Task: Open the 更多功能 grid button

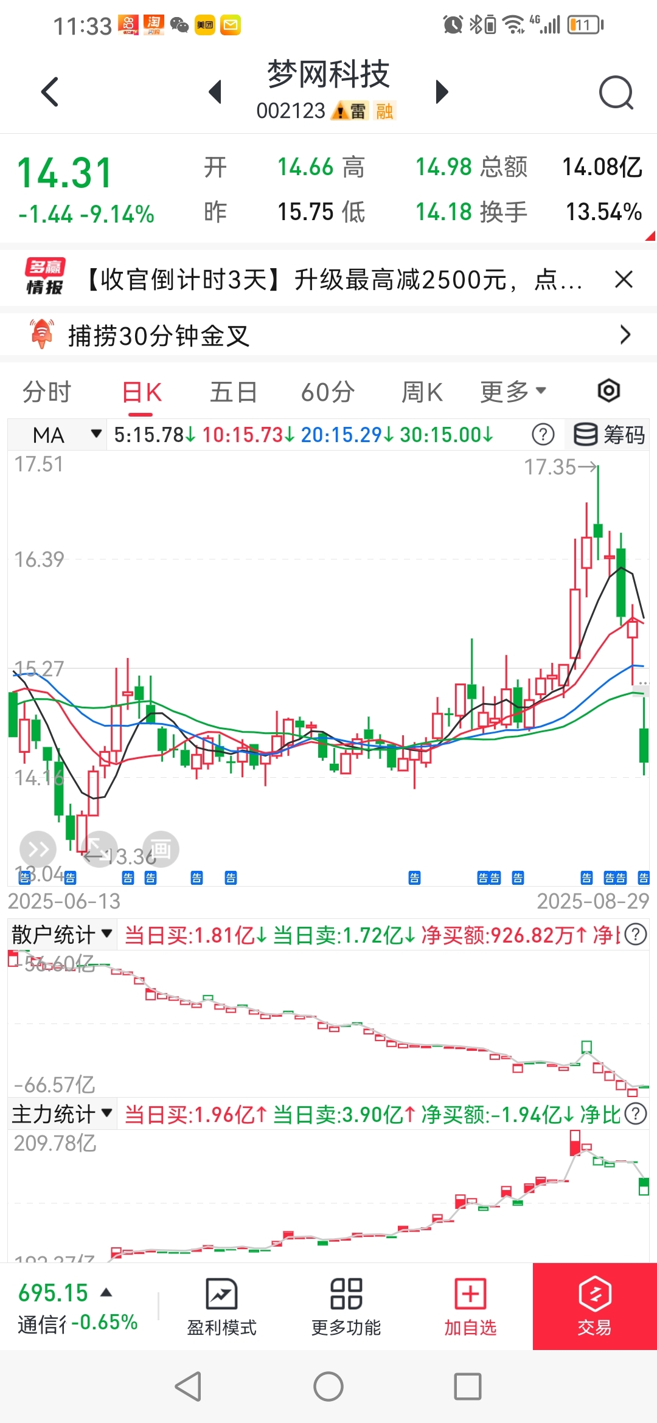Action: click(346, 1307)
